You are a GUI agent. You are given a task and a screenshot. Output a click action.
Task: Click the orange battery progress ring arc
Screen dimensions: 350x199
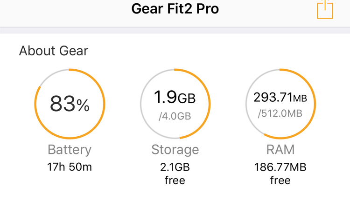coord(104,104)
